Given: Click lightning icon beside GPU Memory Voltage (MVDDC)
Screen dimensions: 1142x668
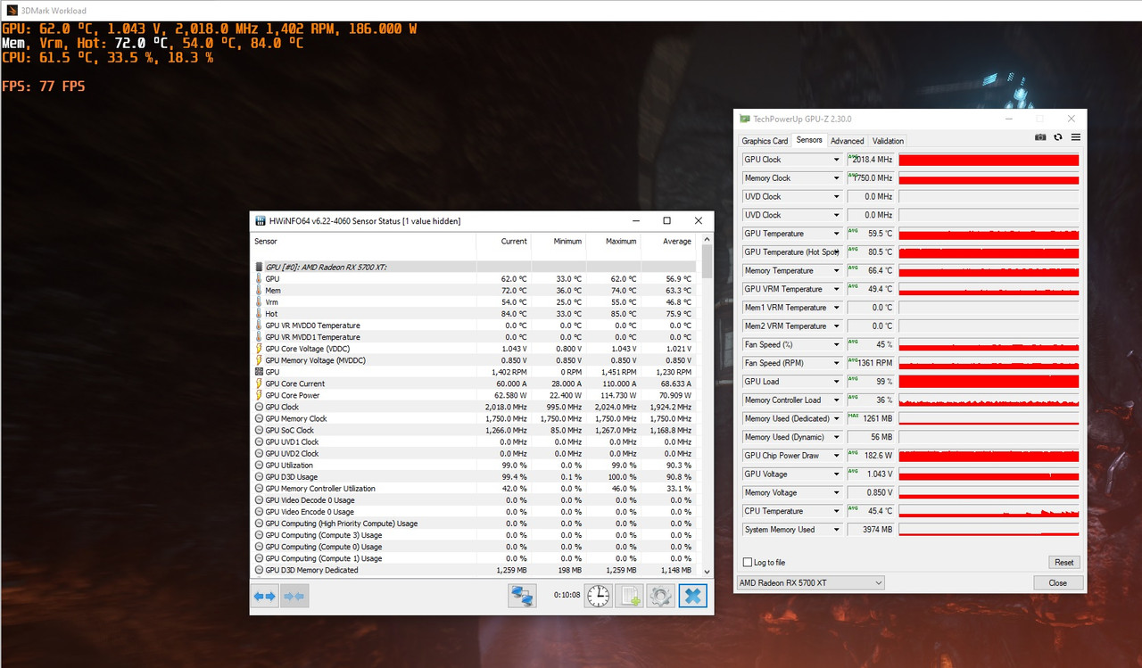Looking at the screenshot, I should pyautogui.click(x=259, y=360).
